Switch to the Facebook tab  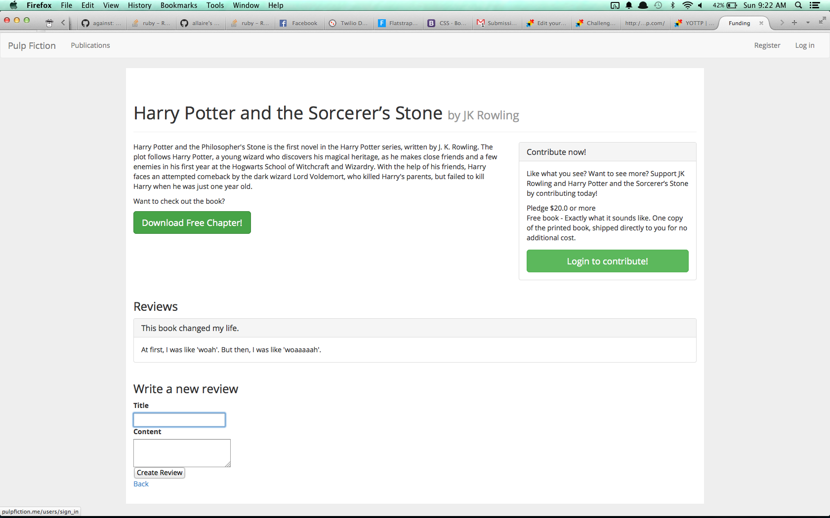tap(299, 23)
